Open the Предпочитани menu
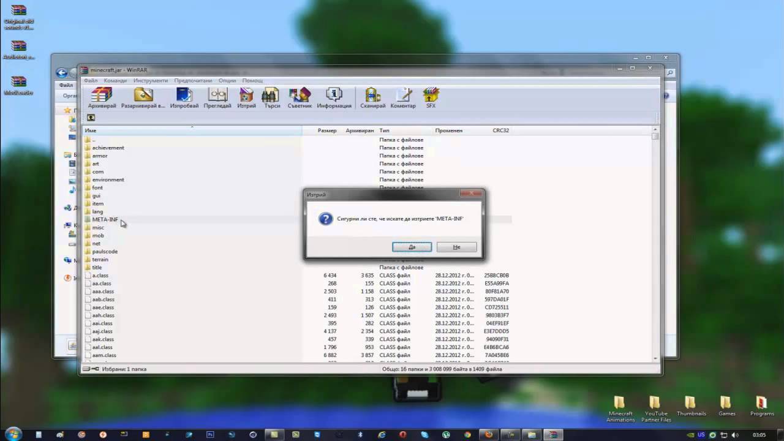784x441 pixels. coord(193,80)
